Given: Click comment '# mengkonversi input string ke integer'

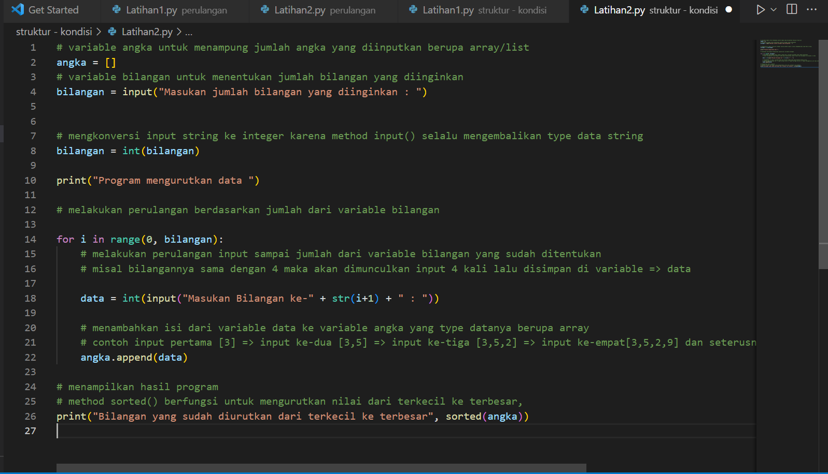Looking at the screenshot, I should click(x=350, y=136).
